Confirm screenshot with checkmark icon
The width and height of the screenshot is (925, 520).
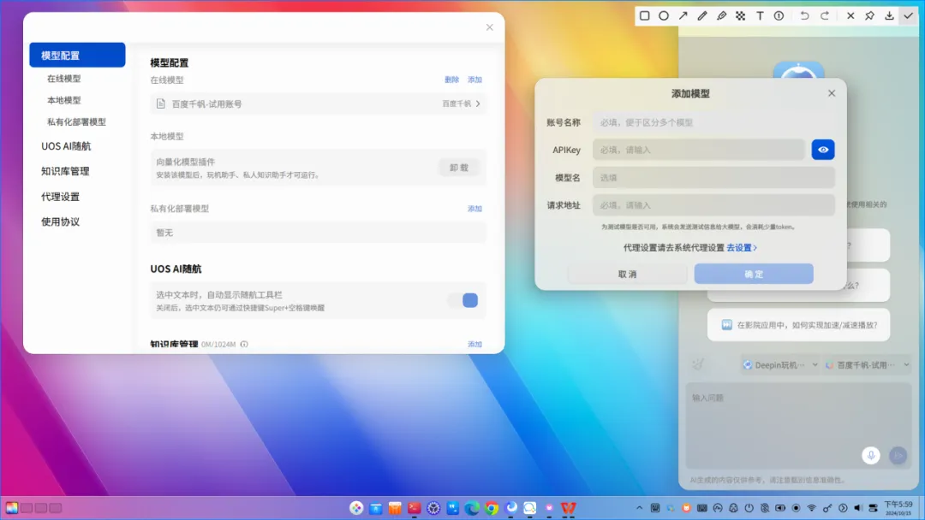pyautogui.click(x=909, y=16)
